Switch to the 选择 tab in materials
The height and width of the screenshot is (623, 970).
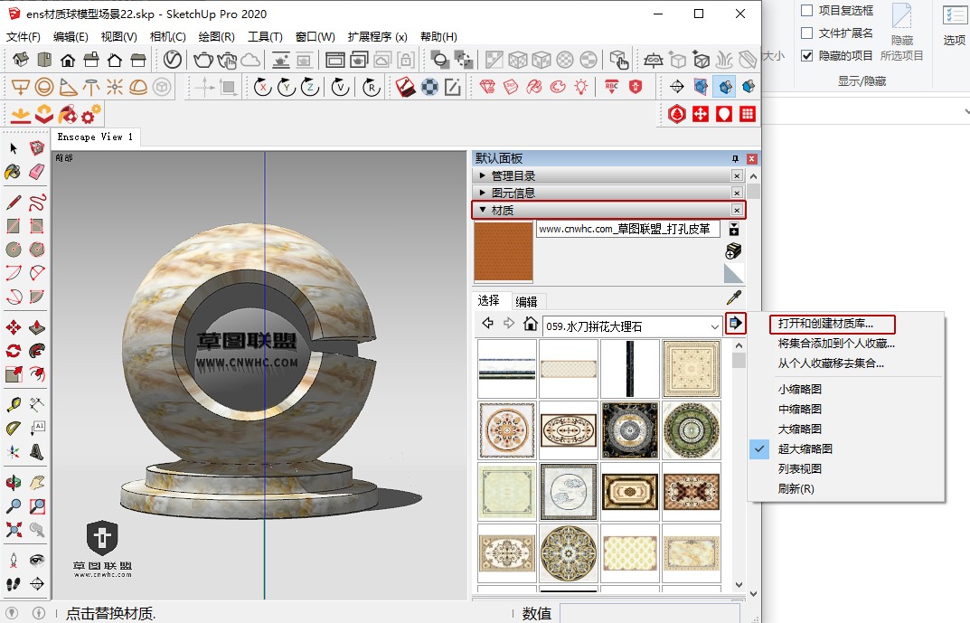point(489,300)
